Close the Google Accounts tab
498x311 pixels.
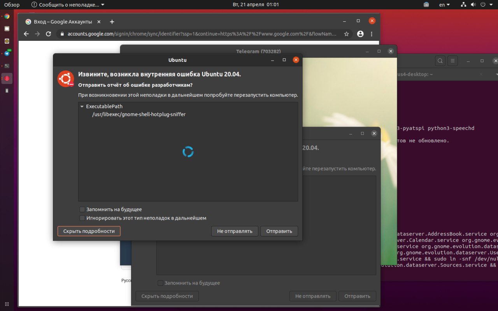tap(98, 22)
